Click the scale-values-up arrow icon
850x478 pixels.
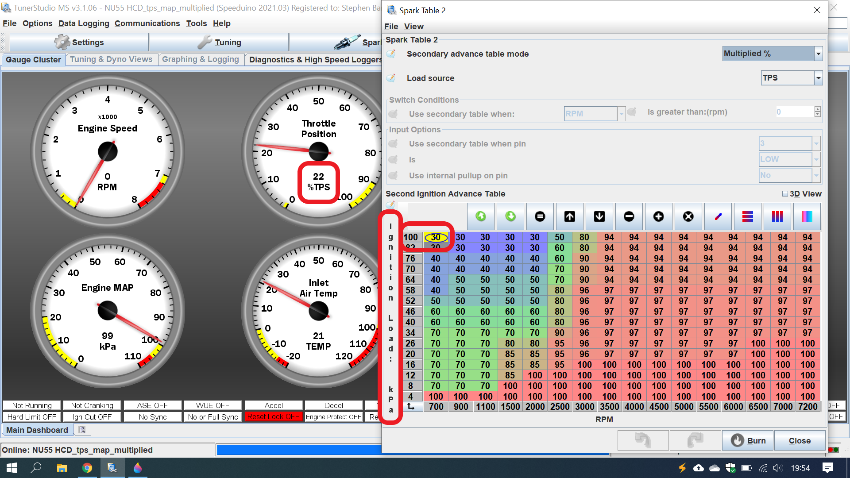(x=569, y=216)
